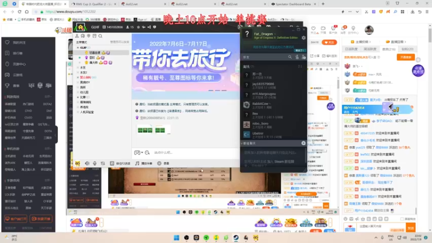The height and width of the screenshot is (243, 432).
Task: Select first banner carousel indicator dash
Action: tap(211, 90)
